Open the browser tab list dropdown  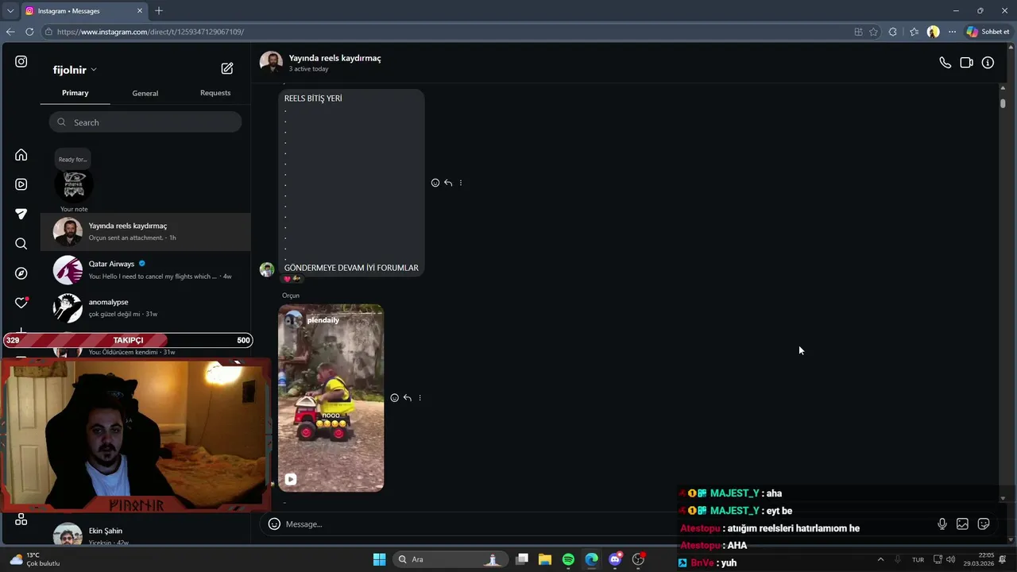click(x=10, y=10)
